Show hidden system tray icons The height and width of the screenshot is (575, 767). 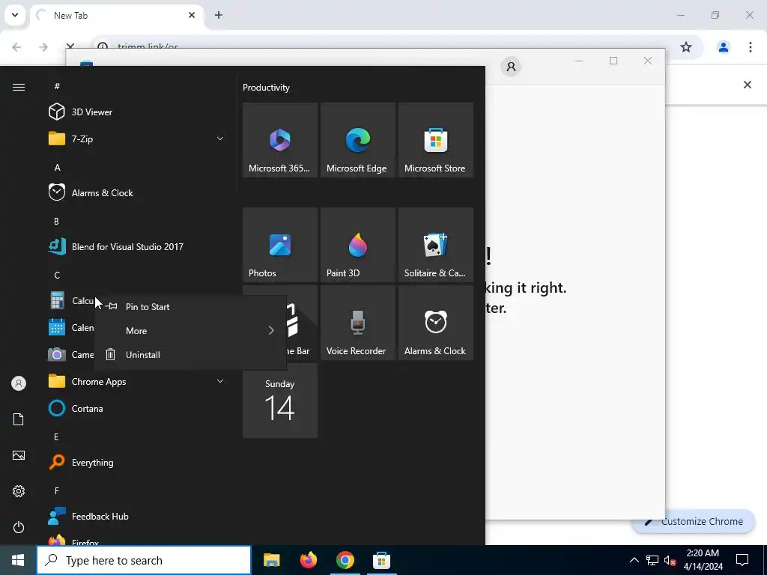point(634,560)
